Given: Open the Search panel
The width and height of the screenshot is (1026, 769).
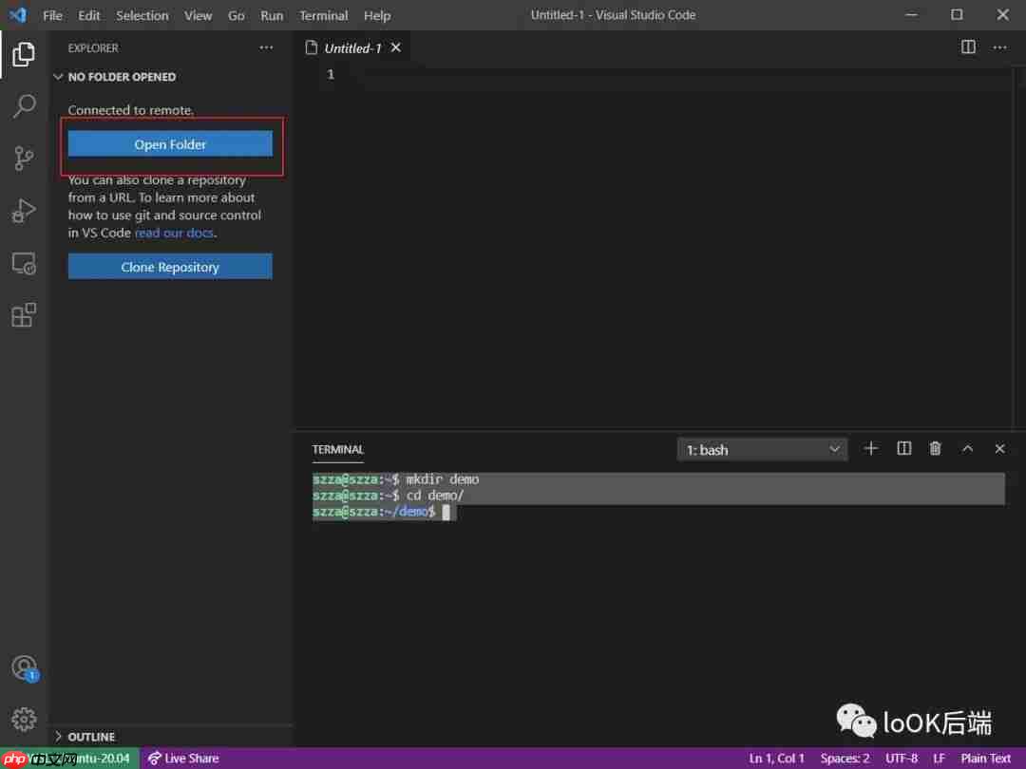Looking at the screenshot, I should click(24, 105).
